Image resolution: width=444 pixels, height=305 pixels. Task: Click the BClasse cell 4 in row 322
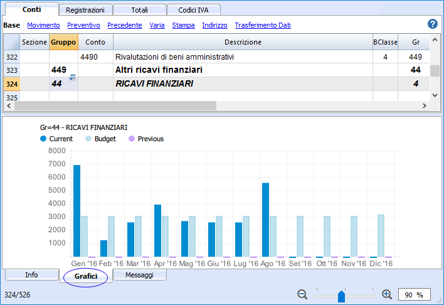386,57
